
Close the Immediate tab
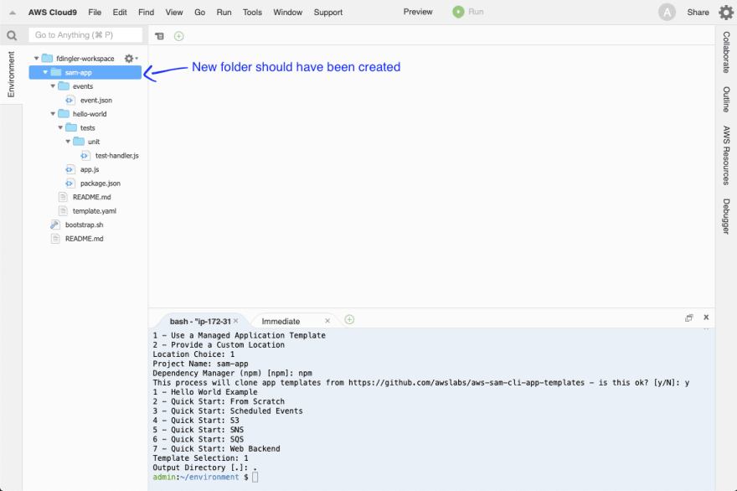(x=327, y=321)
